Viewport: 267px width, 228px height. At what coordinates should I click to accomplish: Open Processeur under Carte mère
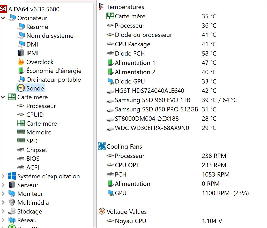pos(41,106)
